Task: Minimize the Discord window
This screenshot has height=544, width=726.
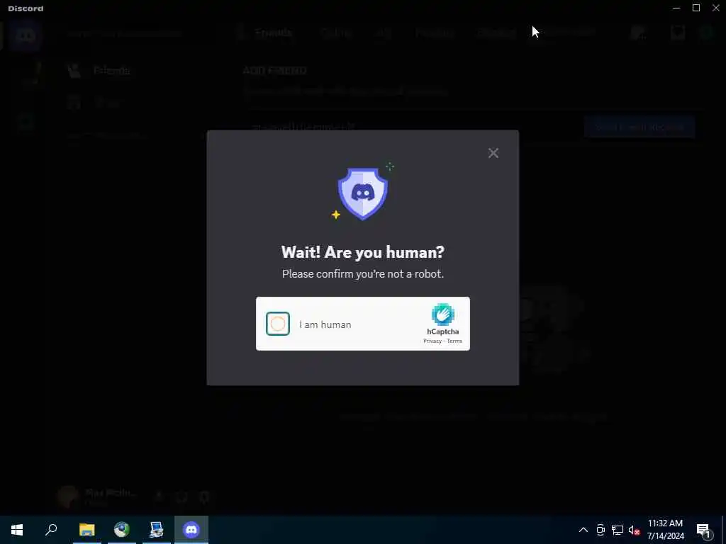Action: 676,8
